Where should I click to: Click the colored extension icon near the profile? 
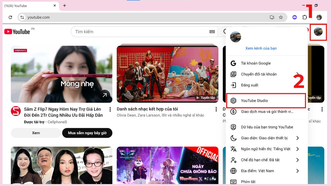click(x=294, y=17)
